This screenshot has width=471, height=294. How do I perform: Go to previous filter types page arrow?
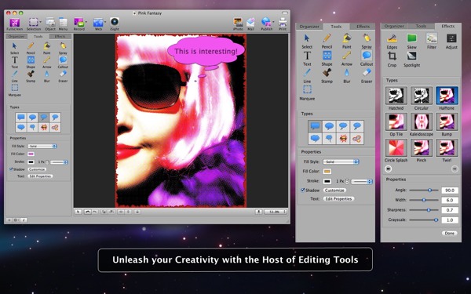[388, 169]
